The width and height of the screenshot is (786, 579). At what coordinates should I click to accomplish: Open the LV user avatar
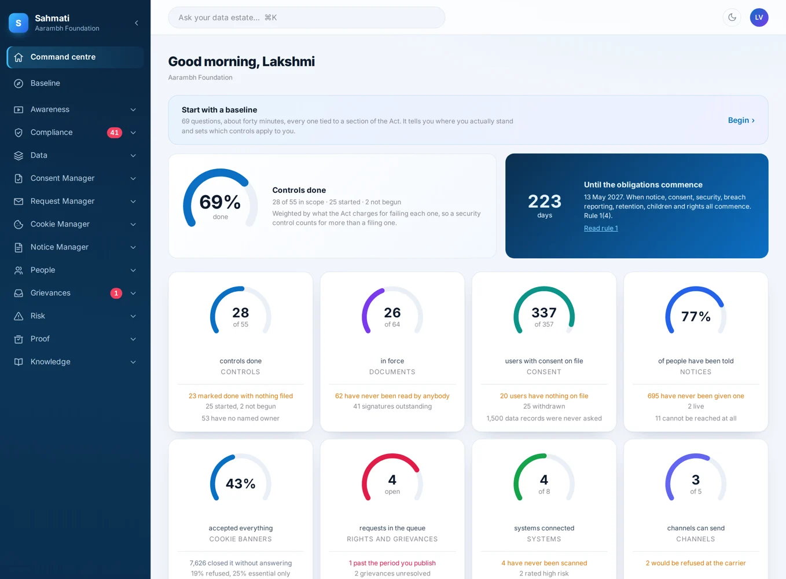coord(759,17)
